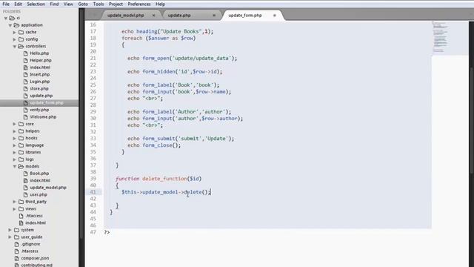Expand the language folder
Screen dimensions: 474x267
[15, 145]
